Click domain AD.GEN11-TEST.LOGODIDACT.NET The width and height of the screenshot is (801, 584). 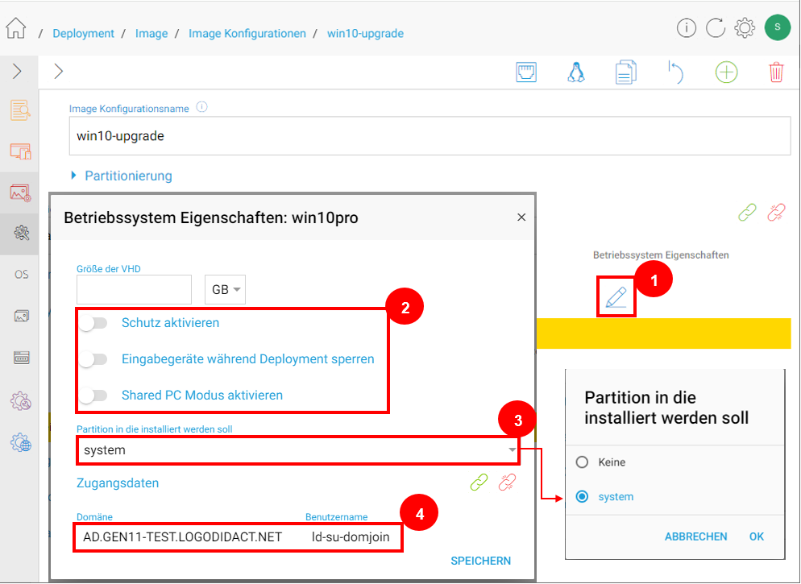pyautogui.click(x=182, y=536)
